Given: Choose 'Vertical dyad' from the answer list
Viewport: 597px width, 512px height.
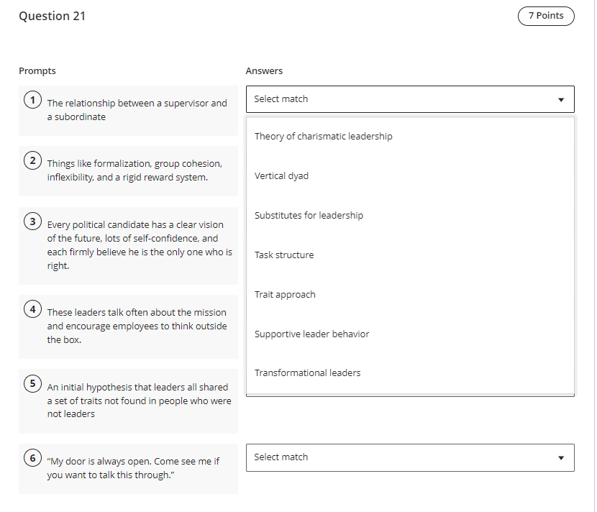Looking at the screenshot, I should [x=281, y=175].
